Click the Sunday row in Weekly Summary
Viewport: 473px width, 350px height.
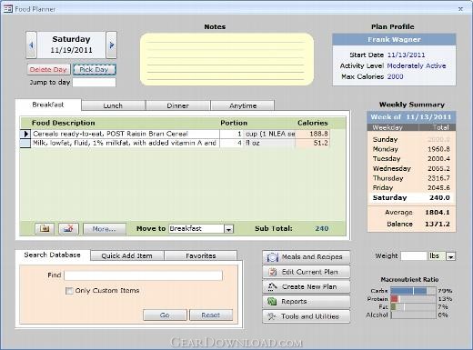pos(411,139)
